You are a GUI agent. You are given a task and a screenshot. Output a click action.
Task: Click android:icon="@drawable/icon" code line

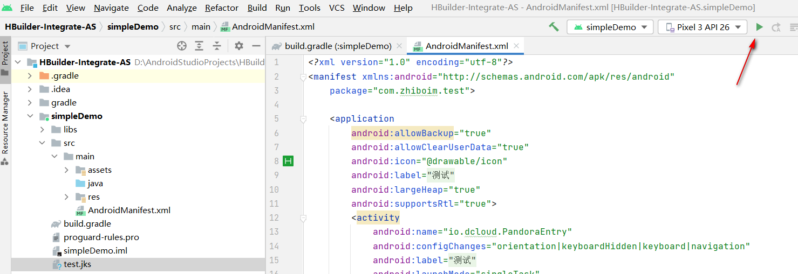[x=429, y=161]
